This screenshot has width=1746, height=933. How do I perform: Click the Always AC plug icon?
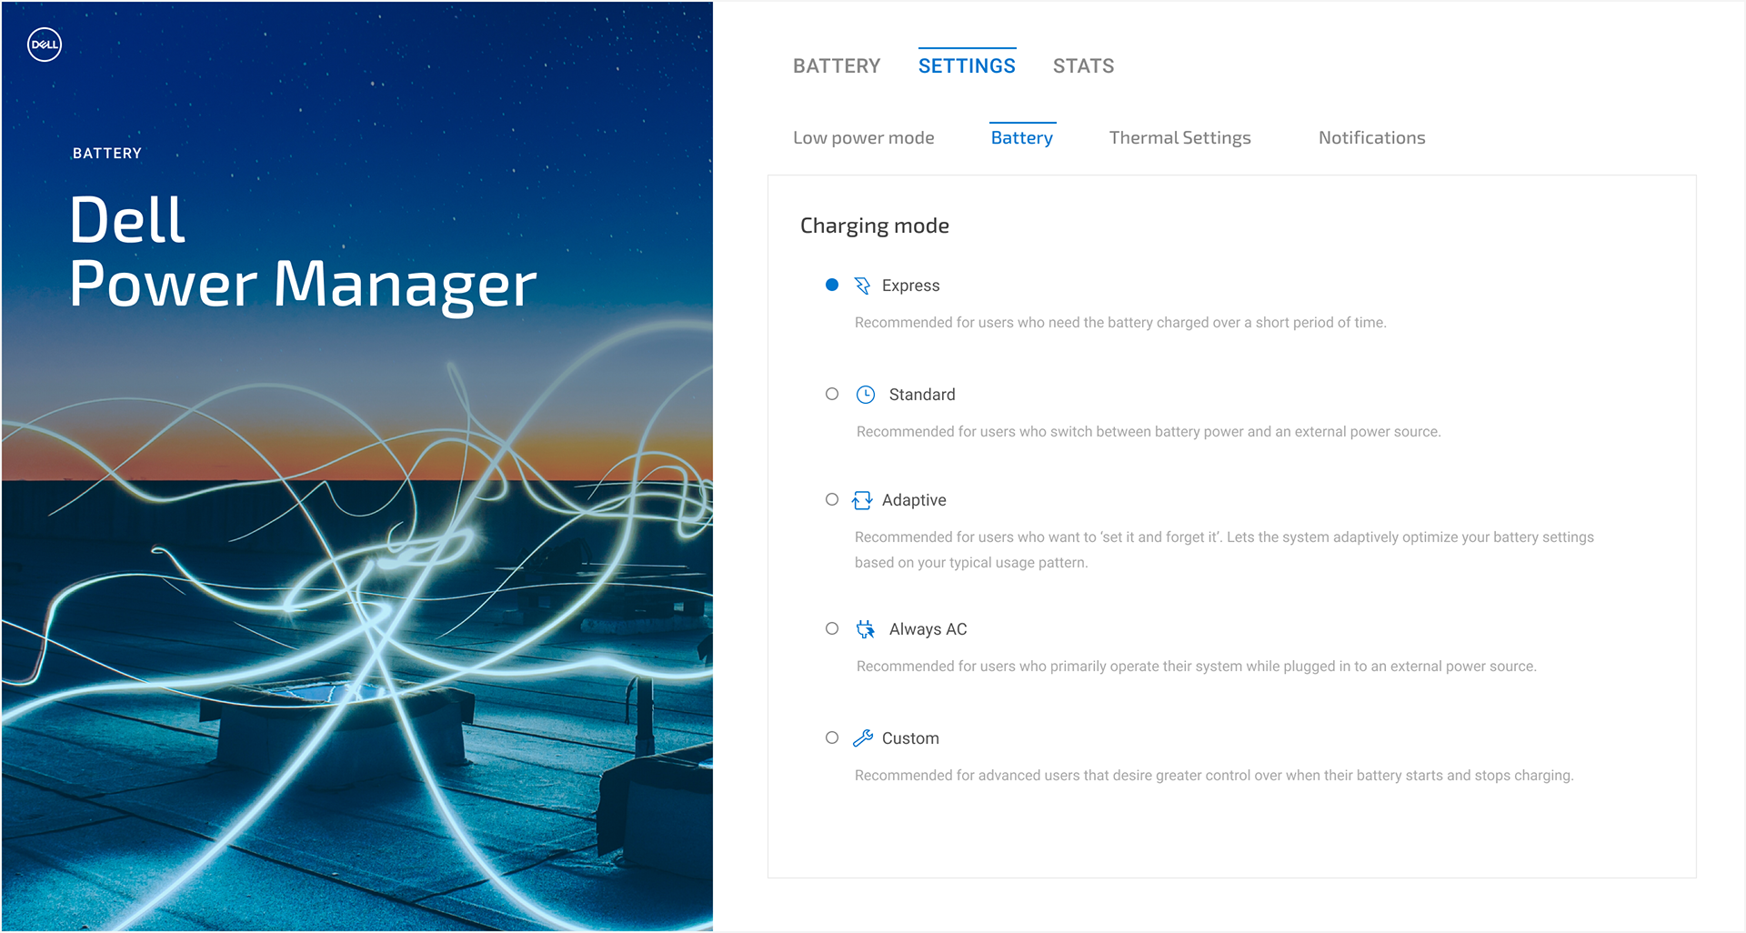coord(866,629)
